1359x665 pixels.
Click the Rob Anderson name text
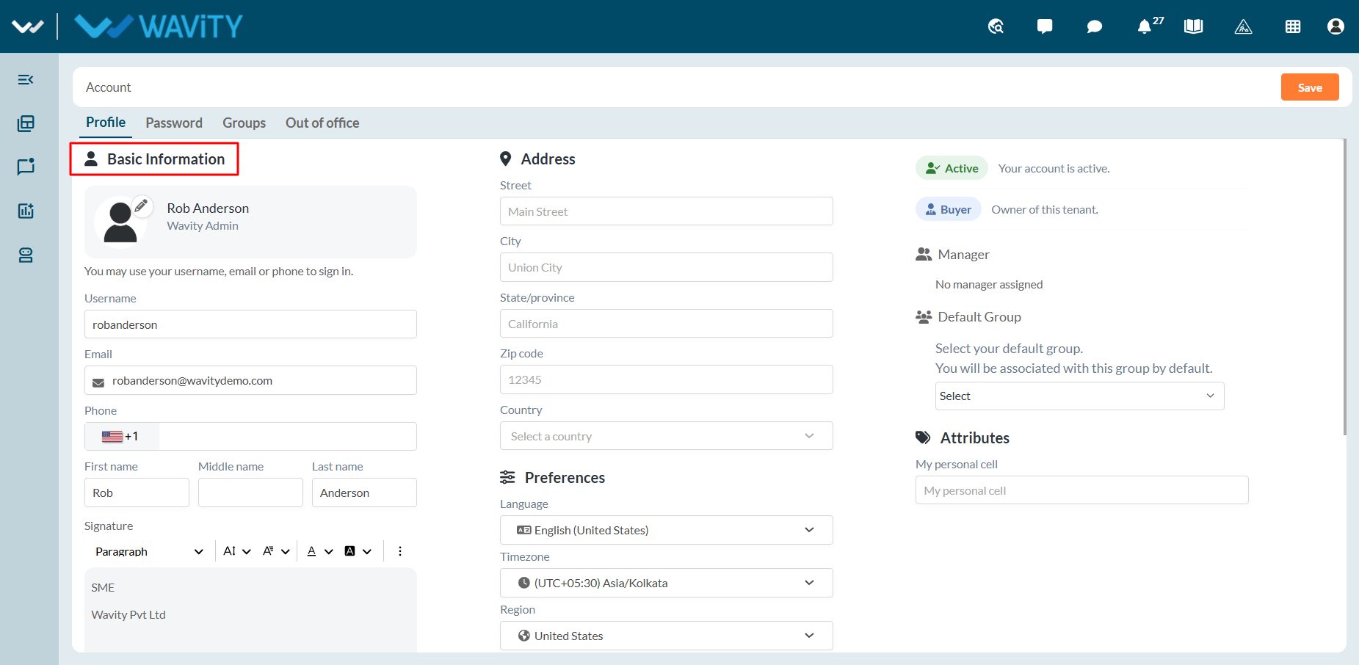click(x=208, y=208)
